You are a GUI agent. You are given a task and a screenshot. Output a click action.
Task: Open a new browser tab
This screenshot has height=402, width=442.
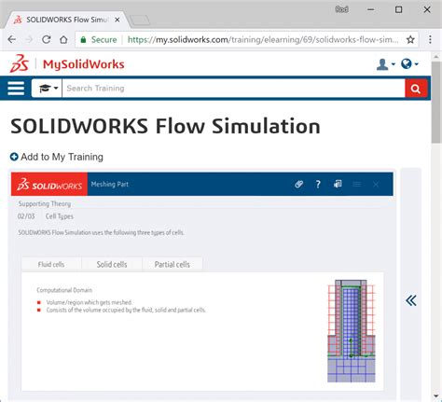(x=140, y=21)
